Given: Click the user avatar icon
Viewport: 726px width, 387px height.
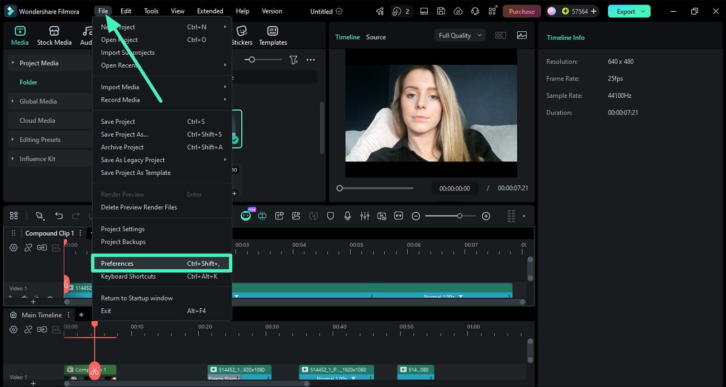Looking at the screenshot, I should 551,11.
